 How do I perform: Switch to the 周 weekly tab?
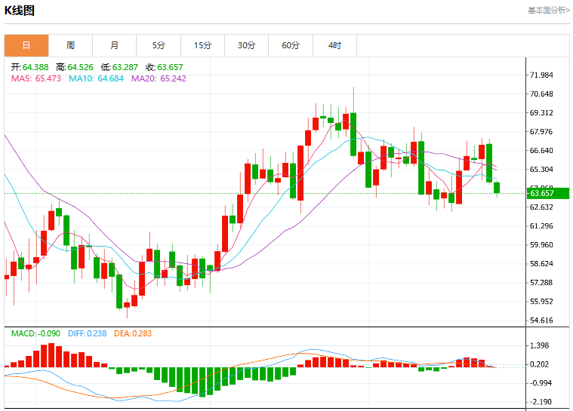coord(70,46)
